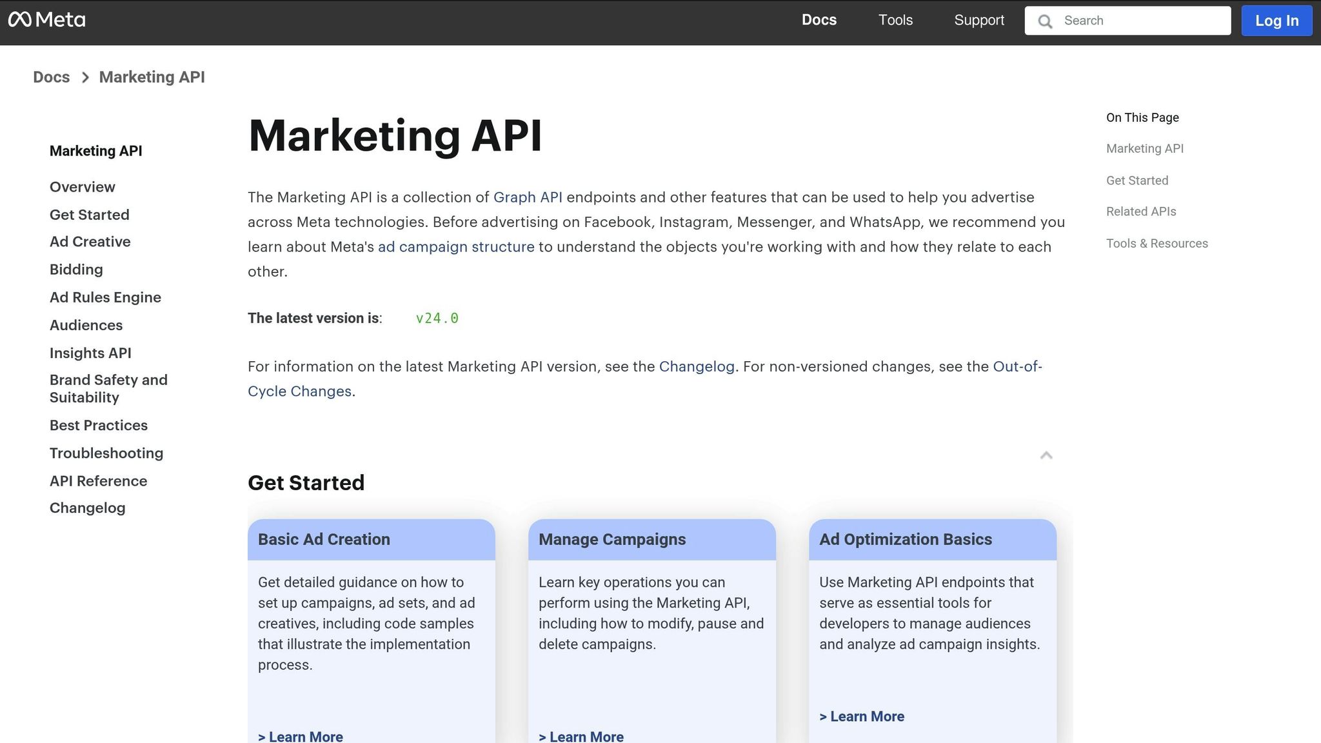1321x743 pixels.
Task: Select Ad Rules Engine in the sidebar
Action: tap(105, 297)
